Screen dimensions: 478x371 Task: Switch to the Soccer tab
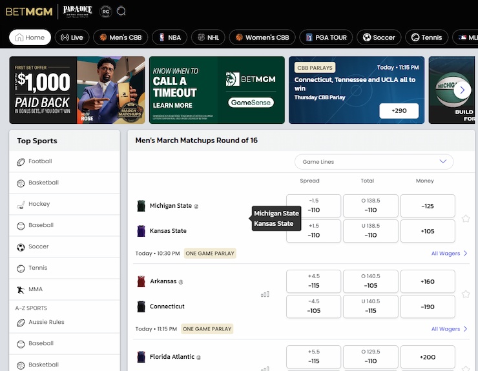[x=379, y=37]
